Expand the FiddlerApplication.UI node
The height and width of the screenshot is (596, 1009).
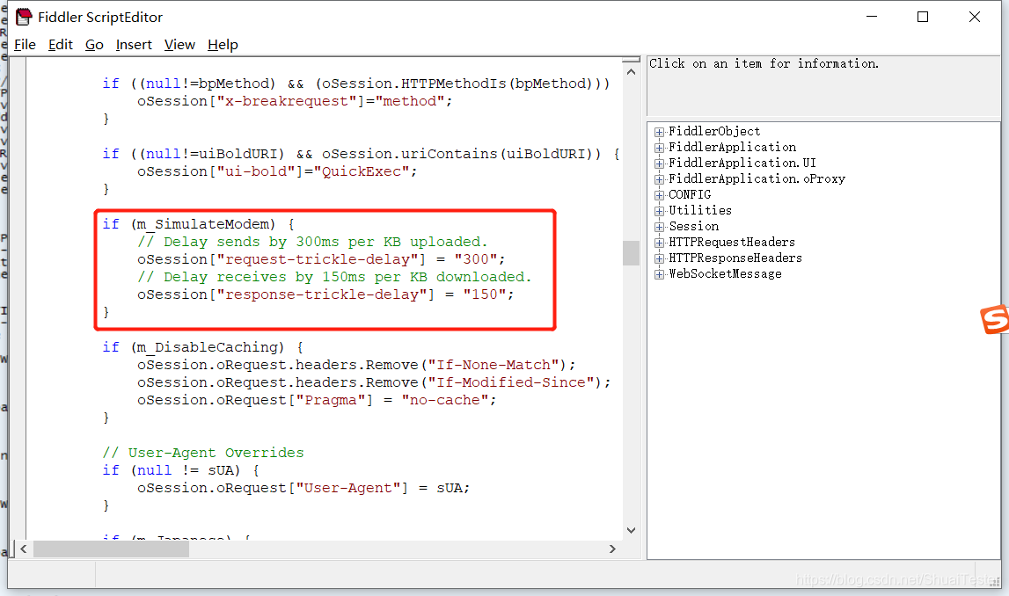coord(659,164)
